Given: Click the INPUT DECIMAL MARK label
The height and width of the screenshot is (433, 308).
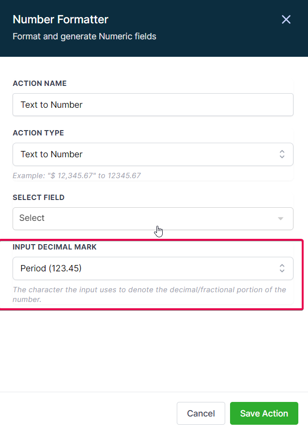Looking at the screenshot, I should 55,247.
